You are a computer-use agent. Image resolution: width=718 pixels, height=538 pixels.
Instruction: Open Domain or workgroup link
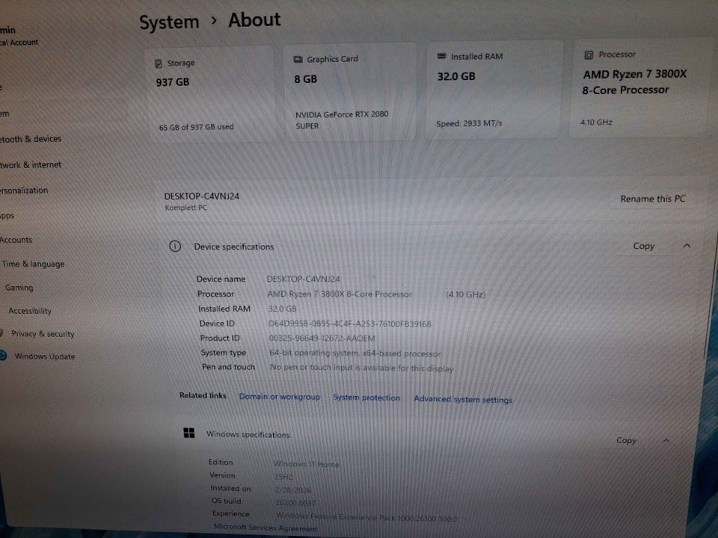point(279,397)
